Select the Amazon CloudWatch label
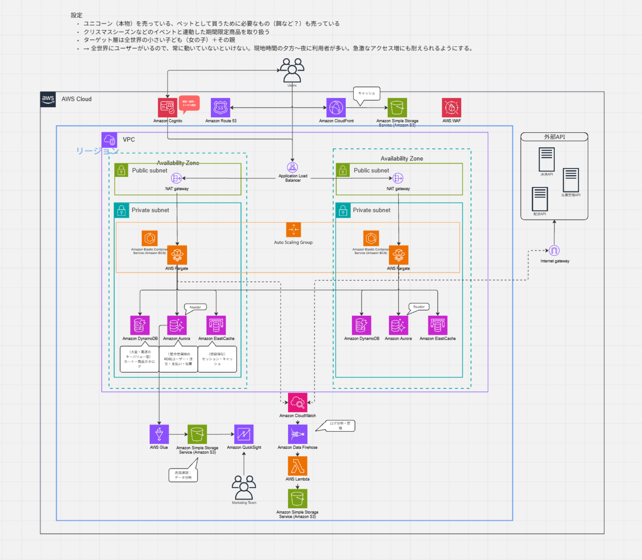 298,416
